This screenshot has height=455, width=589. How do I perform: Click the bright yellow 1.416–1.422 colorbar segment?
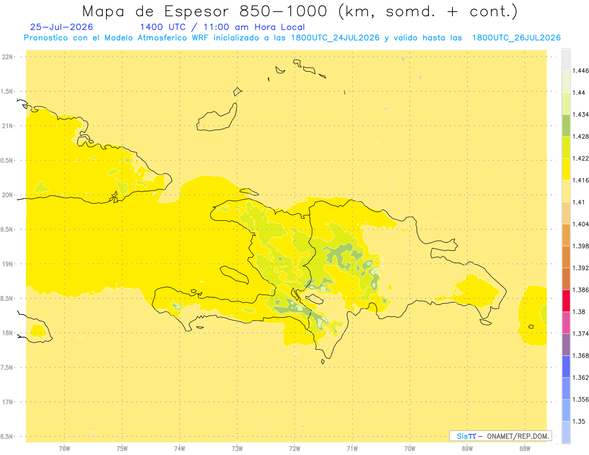[566, 169]
